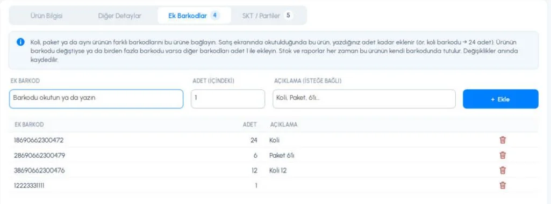Click barcode 28690662300479 in the list
This screenshot has width=551, height=204.
coord(39,155)
